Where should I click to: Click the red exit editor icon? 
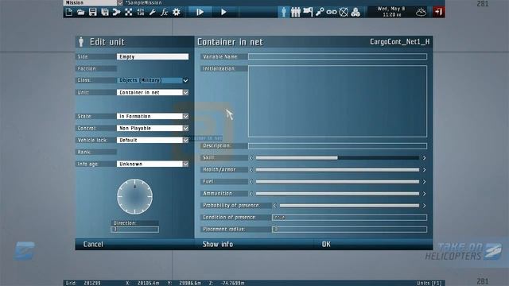pos(438,13)
